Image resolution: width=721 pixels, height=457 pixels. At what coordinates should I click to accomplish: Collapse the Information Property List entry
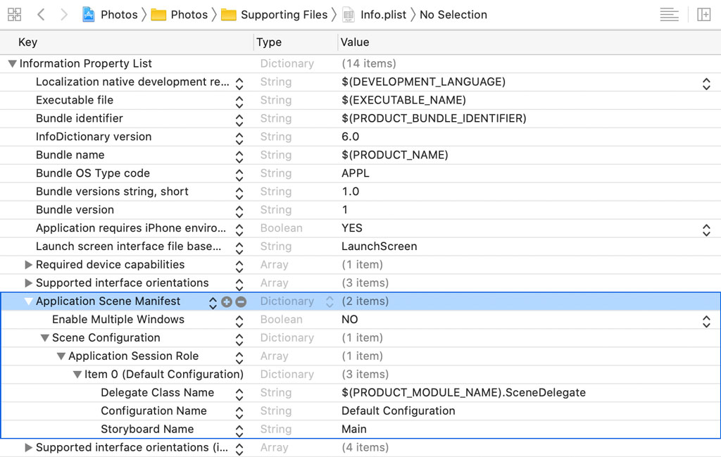(11, 63)
